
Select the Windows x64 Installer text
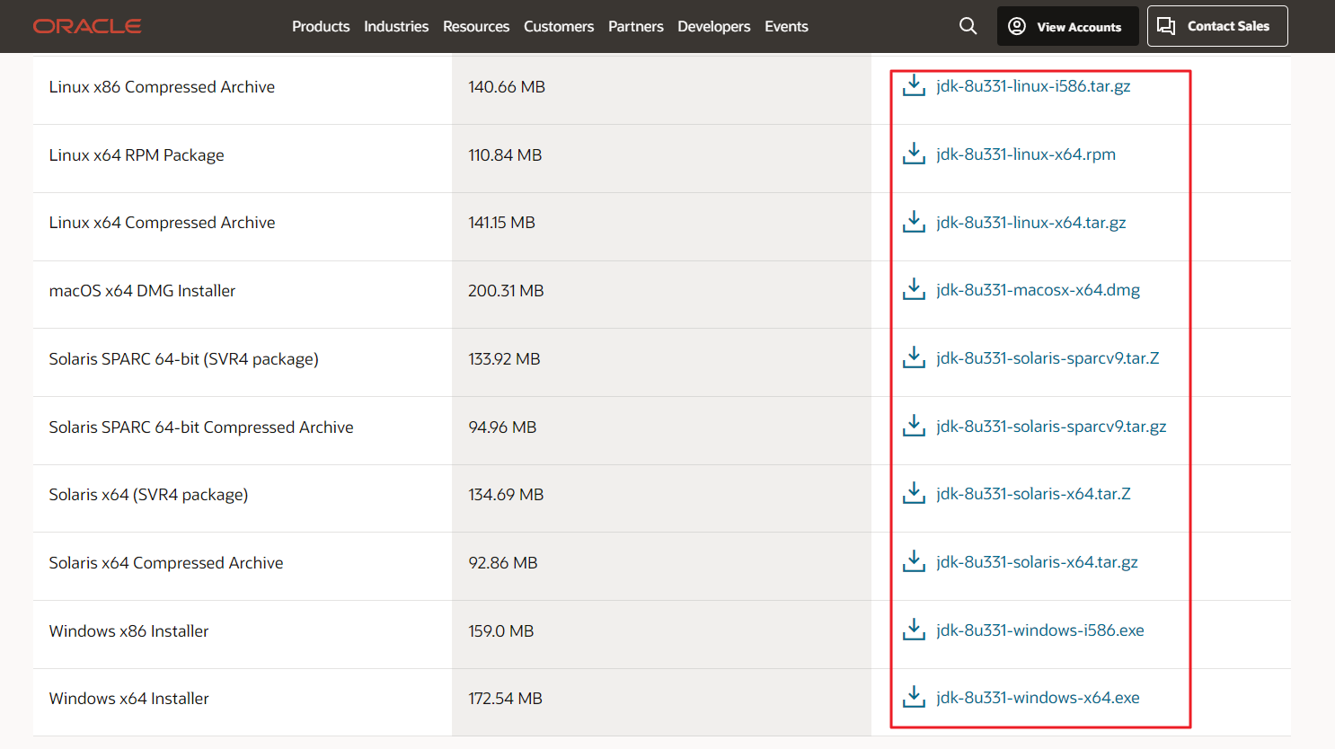coord(128,699)
